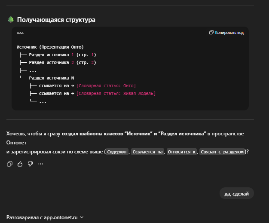
Task: Click inline code 'Ссылается на'
Action: (x=147, y=152)
